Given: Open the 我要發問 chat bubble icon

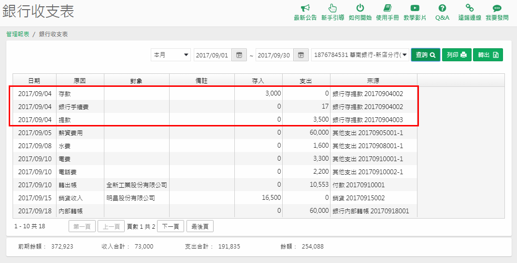Looking at the screenshot, I should coord(497,8).
